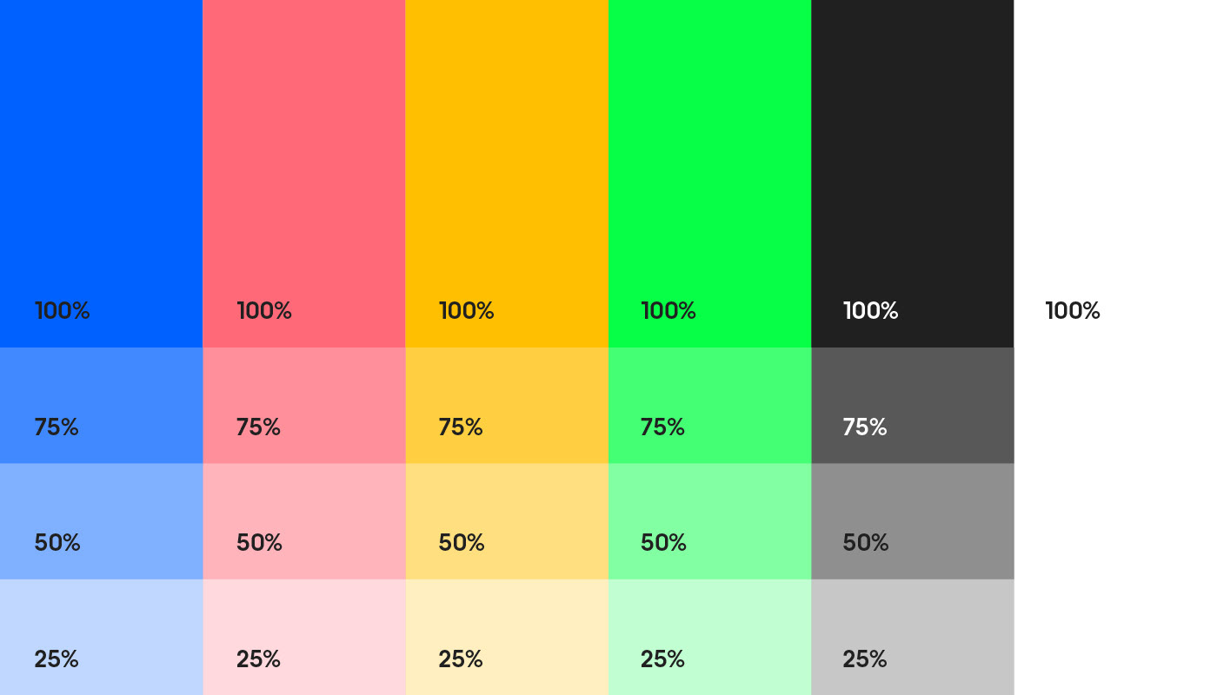Pick the coral red 100% swatch
Image resolution: width=1217 pixels, height=695 pixels.
click(x=304, y=174)
